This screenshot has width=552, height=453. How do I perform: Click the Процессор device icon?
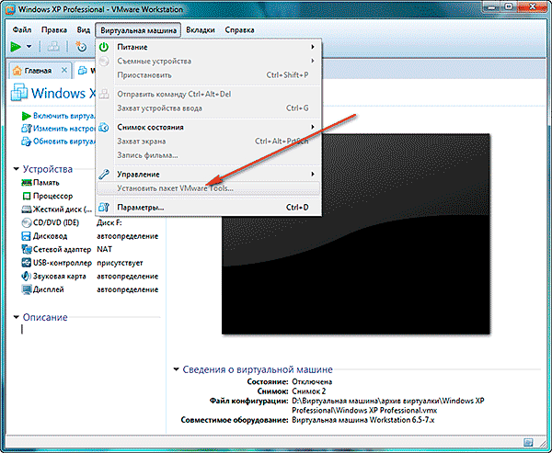pyautogui.click(x=27, y=196)
